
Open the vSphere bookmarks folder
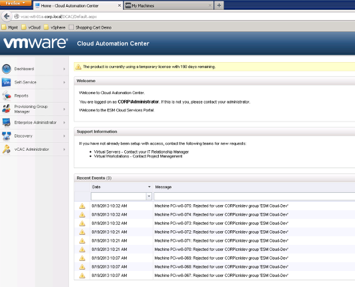click(55, 27)
